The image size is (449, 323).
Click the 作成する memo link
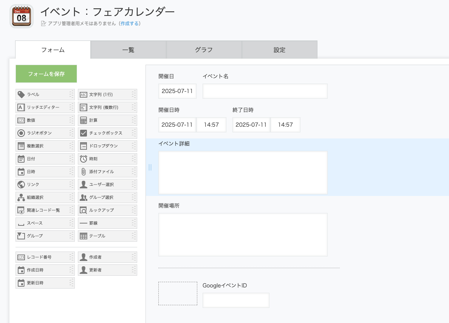point(129,23)
